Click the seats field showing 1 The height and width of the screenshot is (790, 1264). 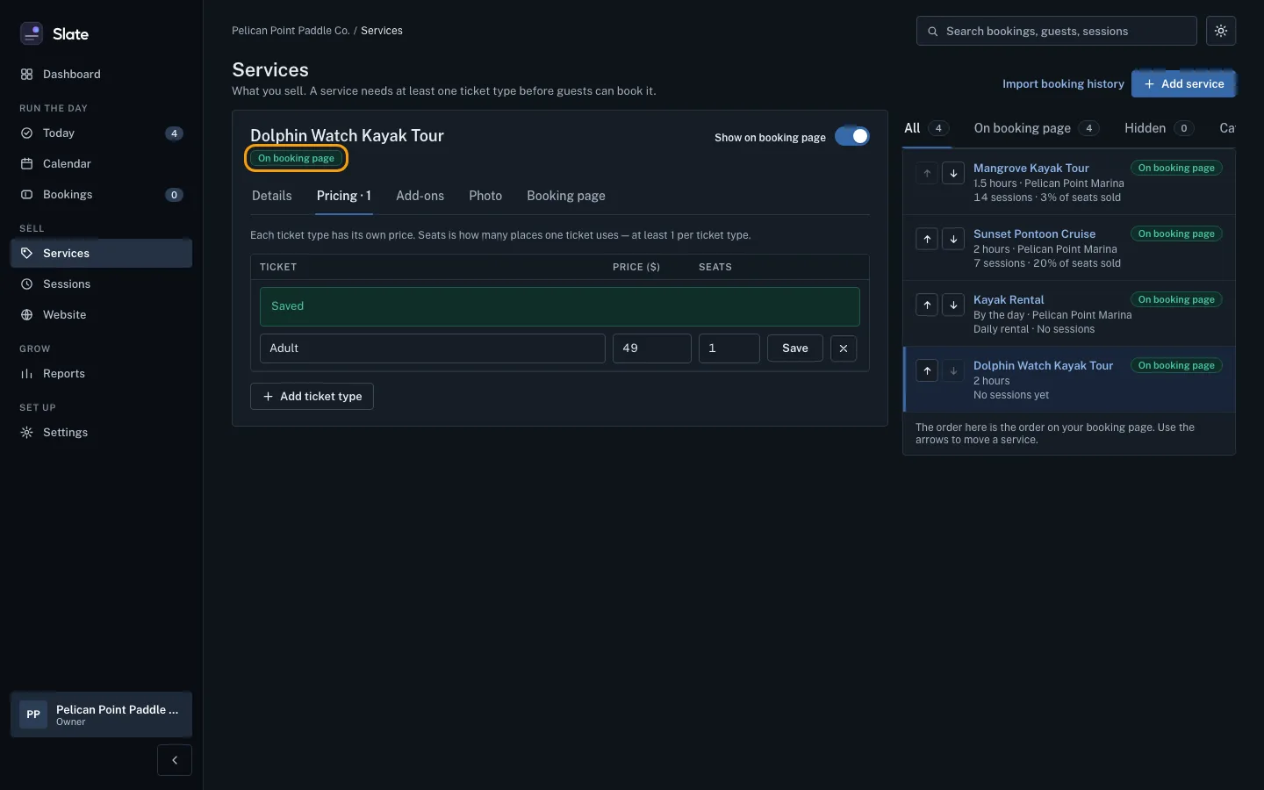point(729,348)
